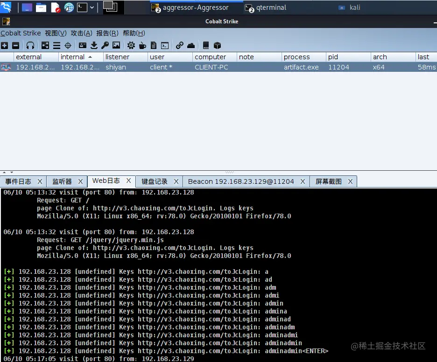
Task: Close the Beacon 192.168.23.129@11204 tab
Action: (303, 181)
